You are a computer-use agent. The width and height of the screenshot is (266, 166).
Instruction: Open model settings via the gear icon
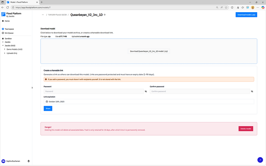(x=105, y=15)
